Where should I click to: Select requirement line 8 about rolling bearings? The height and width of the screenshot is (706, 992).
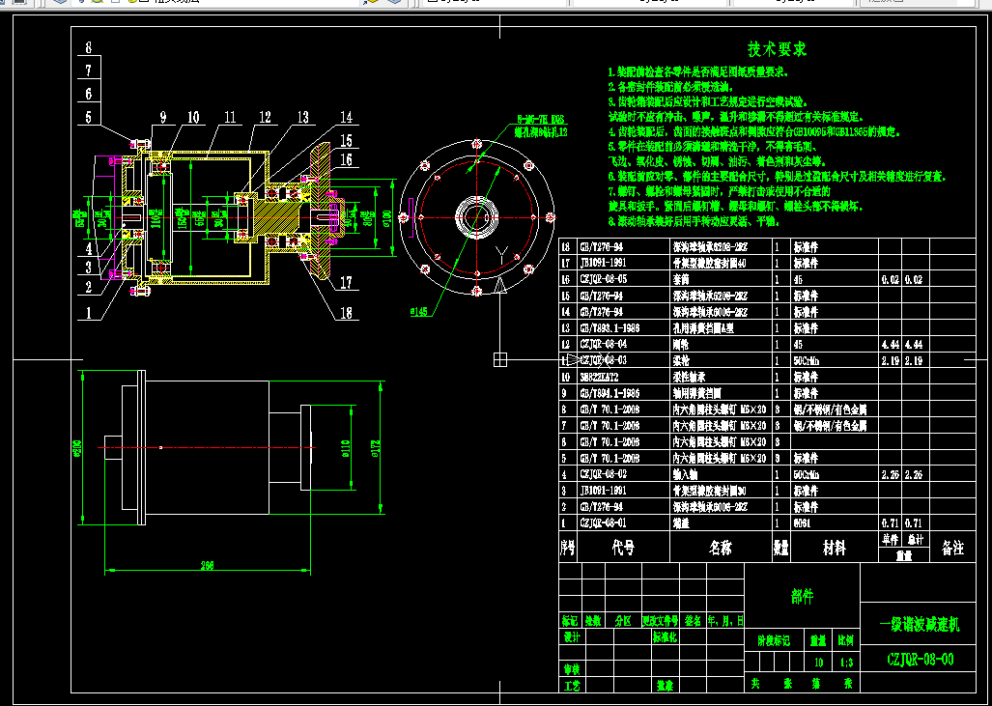click(694, 223)
